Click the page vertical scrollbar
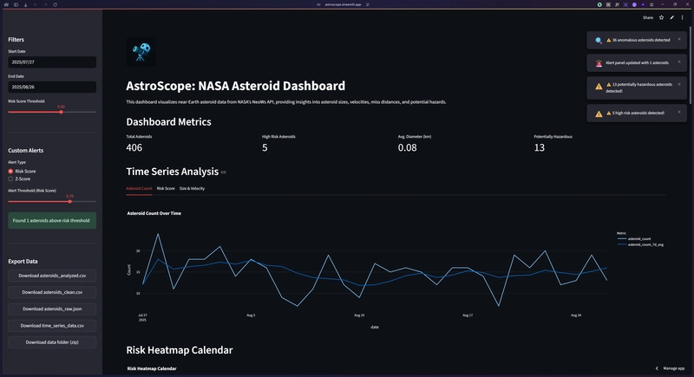Image resolution: width=694 pixels, height=377 pixels. (690, 65)
